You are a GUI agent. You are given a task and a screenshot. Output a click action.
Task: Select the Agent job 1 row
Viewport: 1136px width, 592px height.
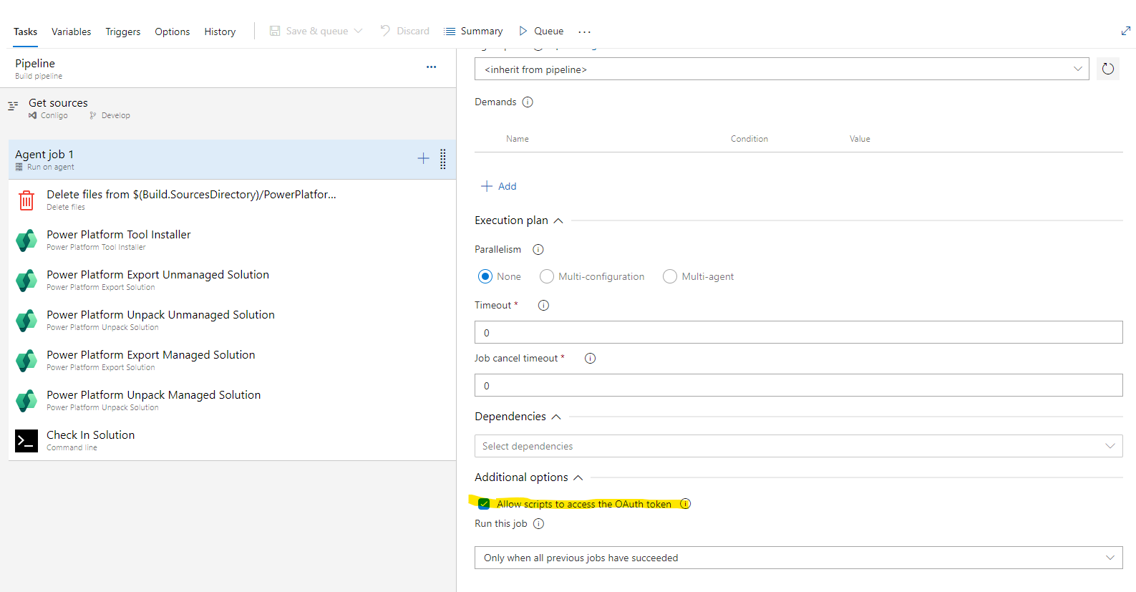(x=232, y=159)
